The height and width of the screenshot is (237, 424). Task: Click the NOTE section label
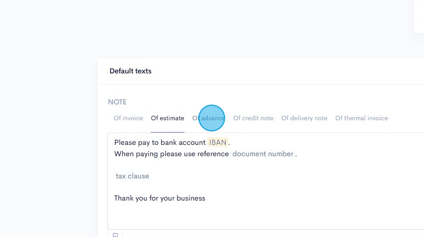(117, 102)
